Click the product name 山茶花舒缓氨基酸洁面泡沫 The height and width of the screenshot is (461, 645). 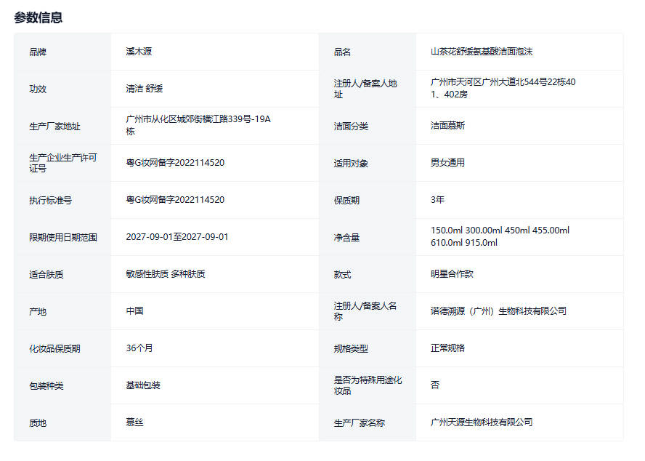[x=482, y=52]
